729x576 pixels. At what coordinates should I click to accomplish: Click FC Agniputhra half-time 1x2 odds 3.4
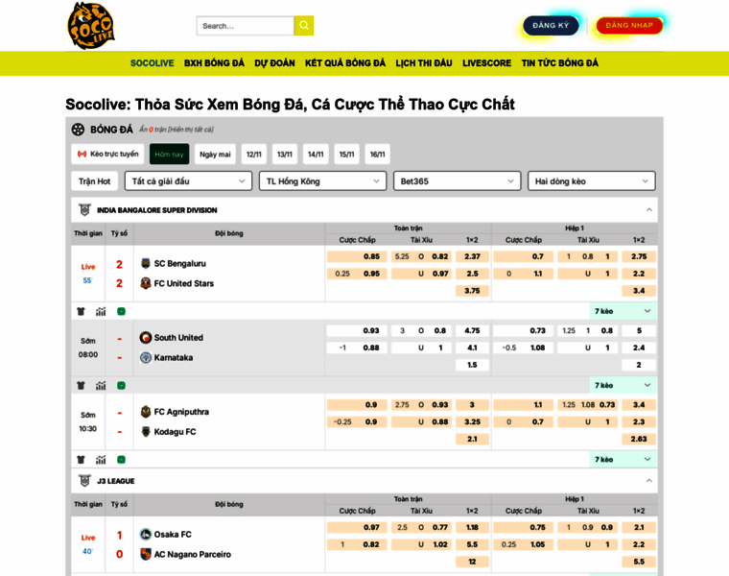click(639, 405)
